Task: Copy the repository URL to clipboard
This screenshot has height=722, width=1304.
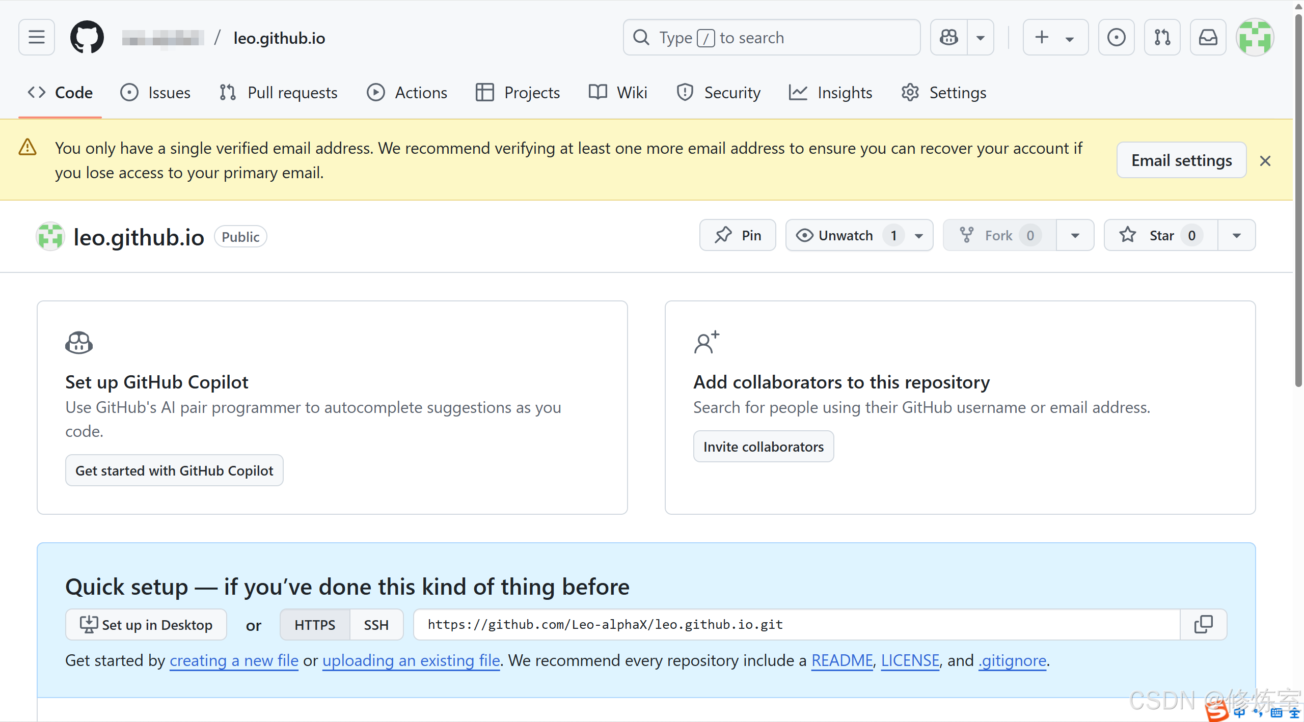Action: click(x=1204, y=624)
